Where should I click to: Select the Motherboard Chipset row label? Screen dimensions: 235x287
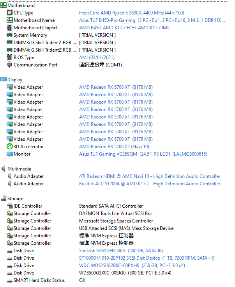click(35, 28)
